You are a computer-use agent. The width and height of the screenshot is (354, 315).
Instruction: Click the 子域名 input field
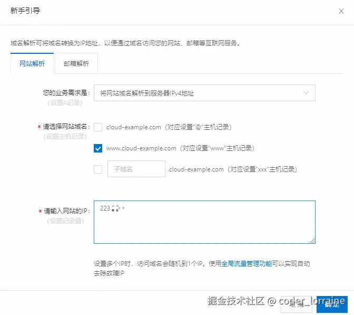pos(136,169)
